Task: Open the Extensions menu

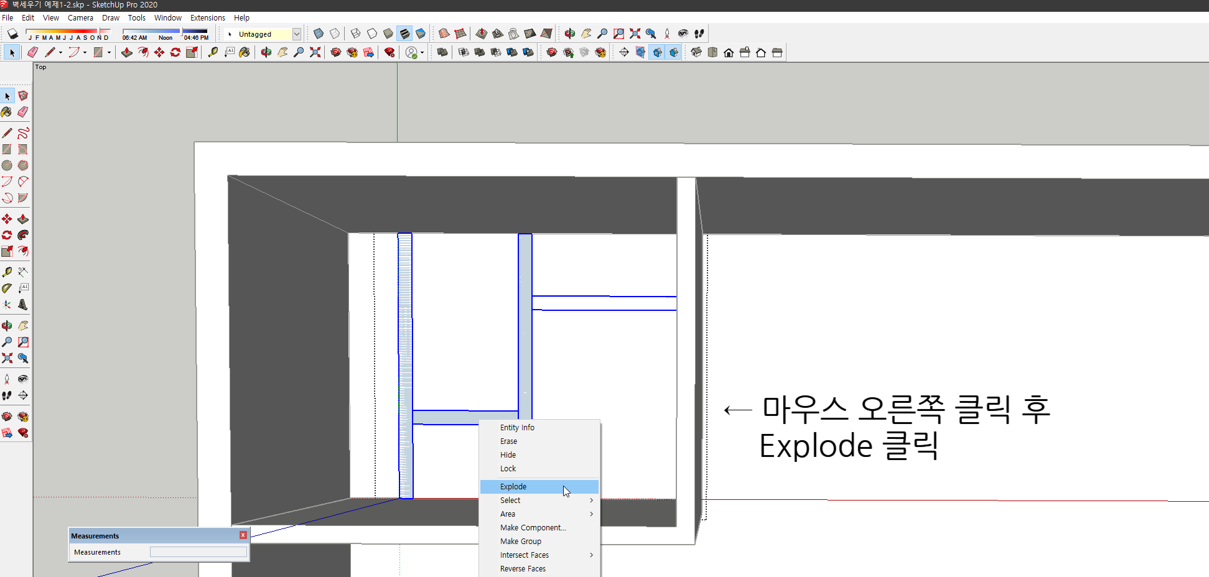Action: coord(208,17)
